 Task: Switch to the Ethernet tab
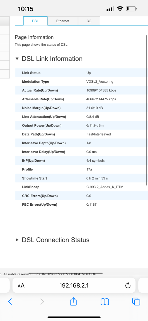(x=63, y=21)
